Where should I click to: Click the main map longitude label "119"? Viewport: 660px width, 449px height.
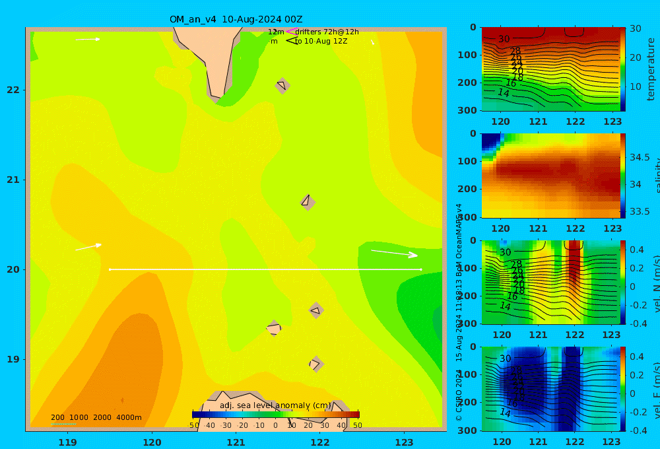[x=67, y=442]
